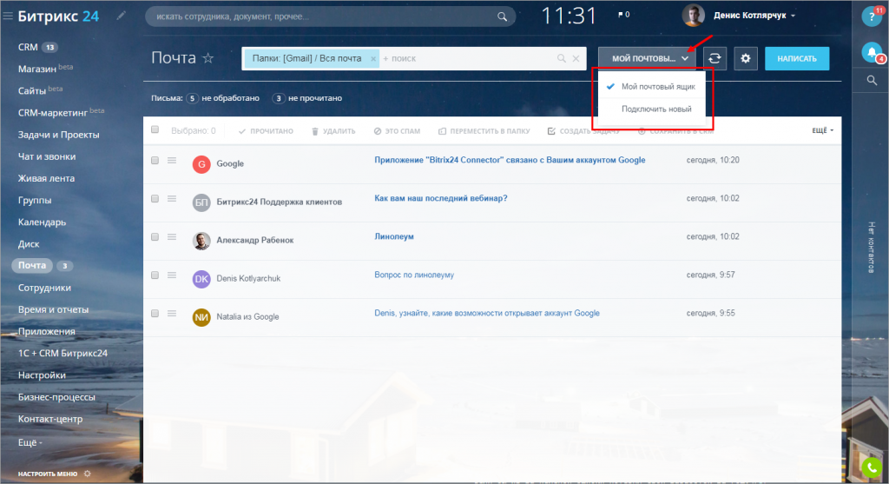
Task: Toggle the select-all emails checkbox
Action: 155,130
